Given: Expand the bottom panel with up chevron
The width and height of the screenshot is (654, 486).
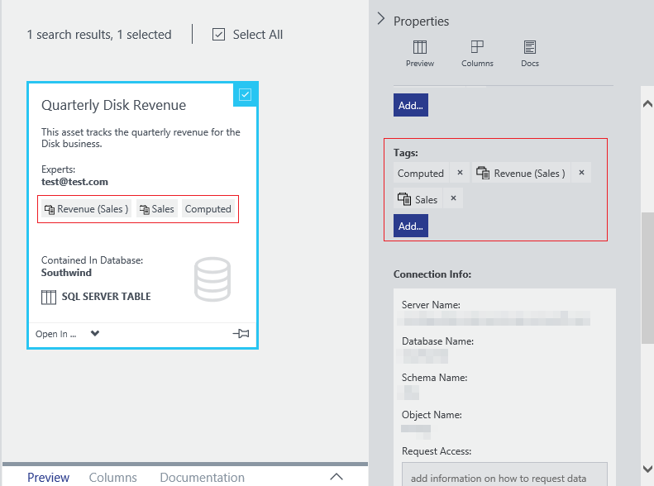Looking at the screenshot, I should [x=337, y=476].
